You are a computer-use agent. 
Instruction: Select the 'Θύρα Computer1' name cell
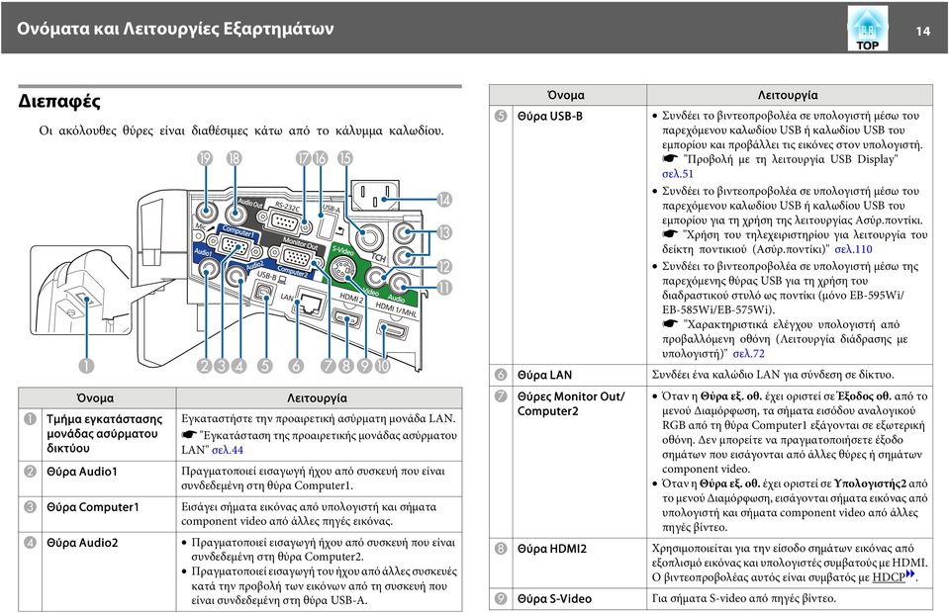pyautogui.click(x=109, y=514)
